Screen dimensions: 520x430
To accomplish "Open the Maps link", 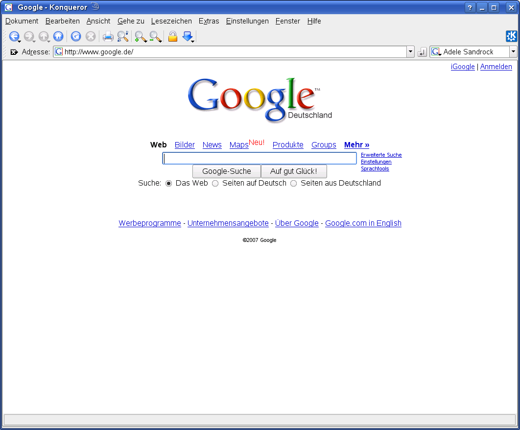I will pos(239,145).
